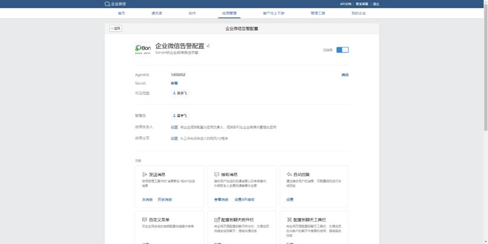
Task: Click the 配置到聊天工具栏 icon
Action: [x=289, y=220]
